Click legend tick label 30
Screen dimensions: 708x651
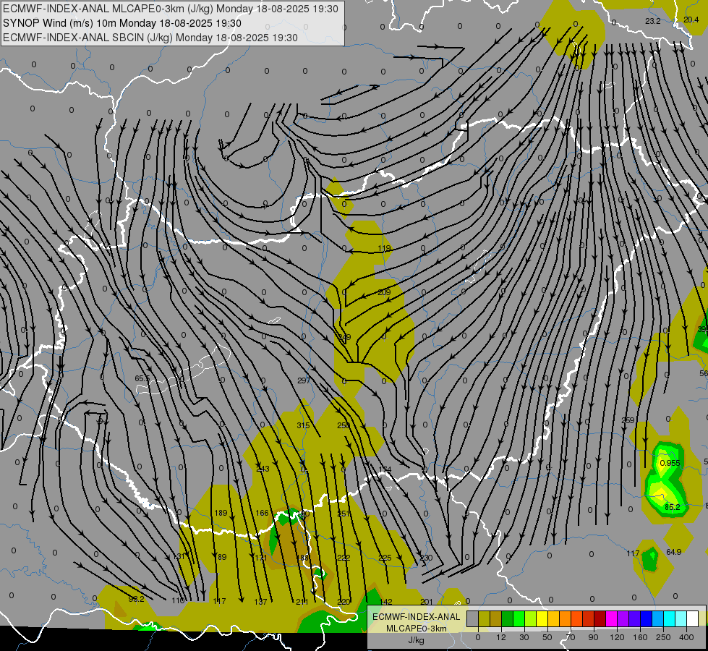pos(524,637)
